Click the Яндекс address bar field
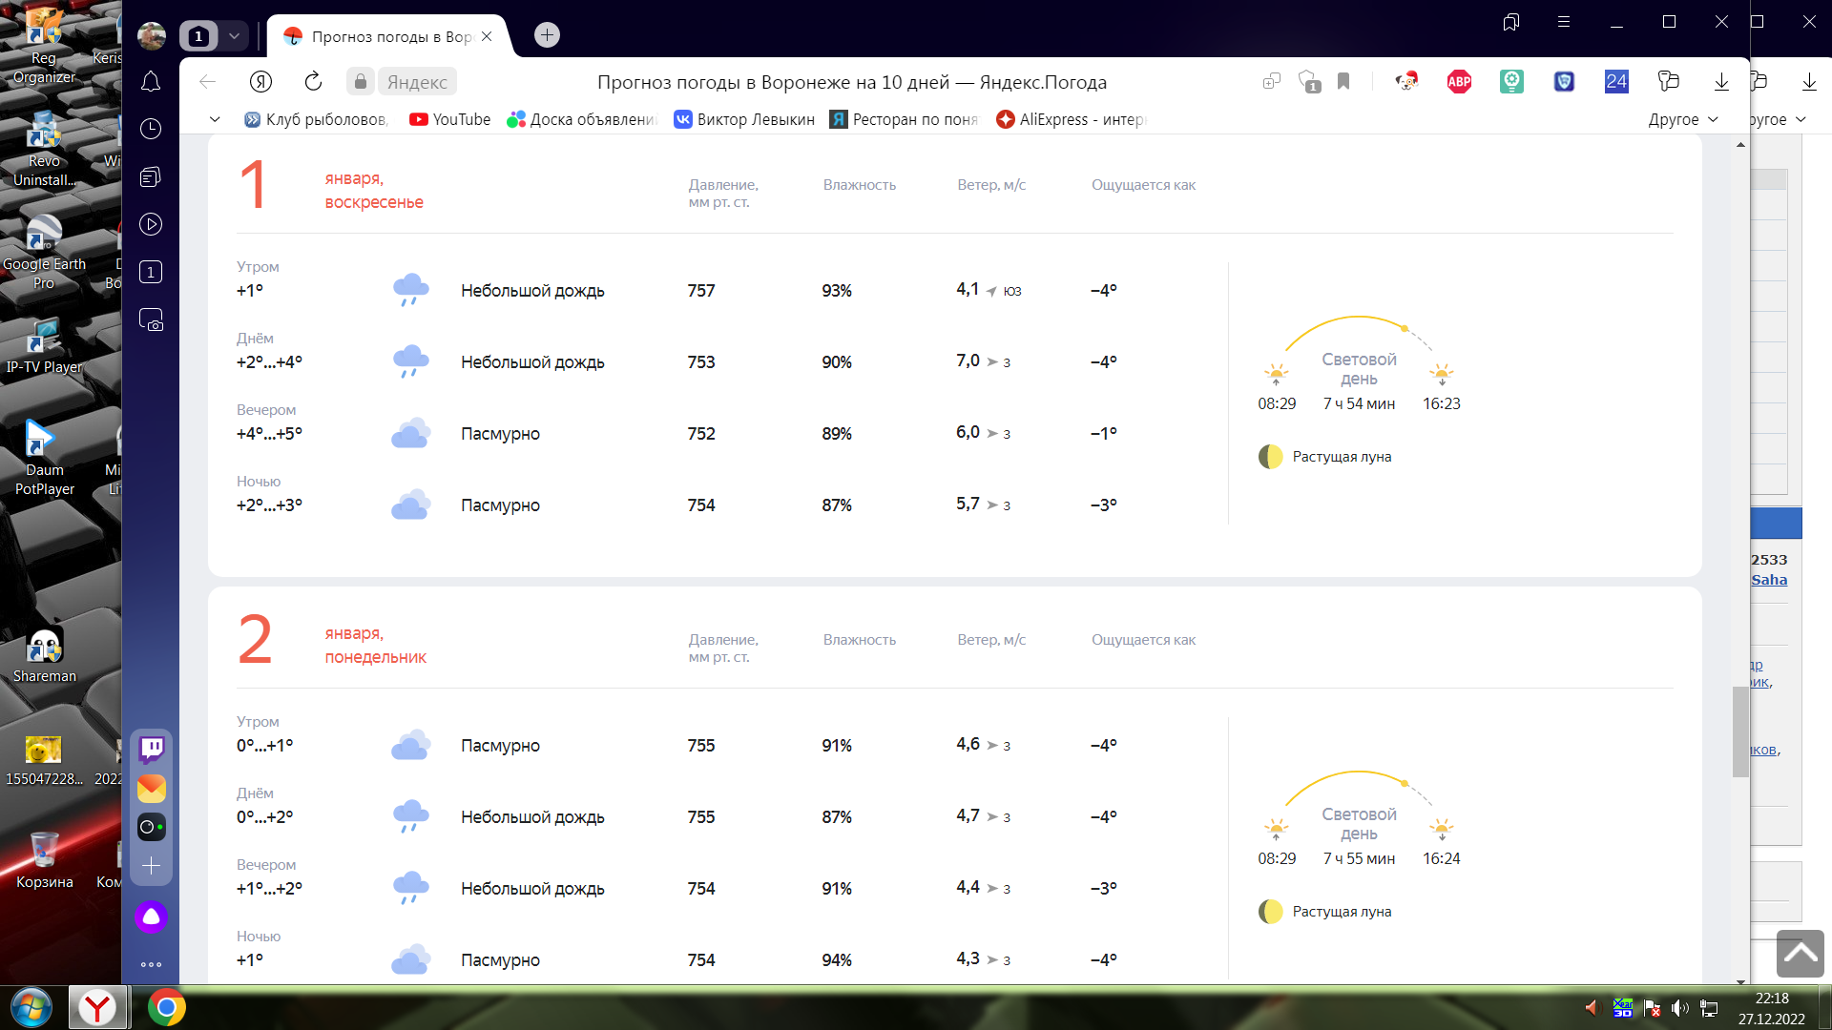Viewport: 1832px width, 1030px height. tap(417, 82)
